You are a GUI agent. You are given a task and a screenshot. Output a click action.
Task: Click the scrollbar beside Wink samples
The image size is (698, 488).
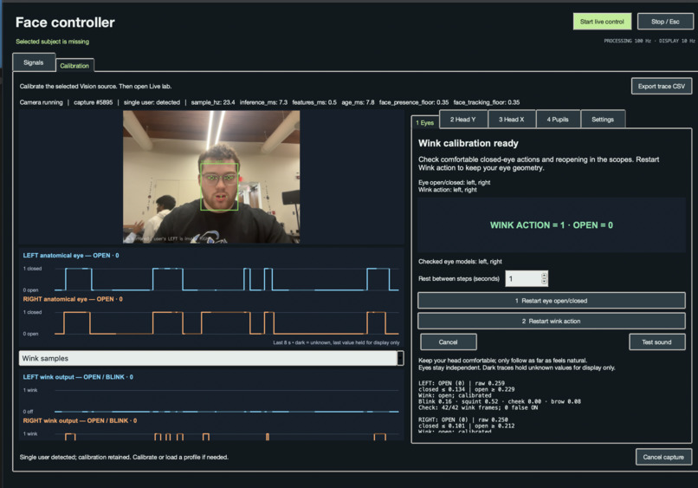(401, 358)
